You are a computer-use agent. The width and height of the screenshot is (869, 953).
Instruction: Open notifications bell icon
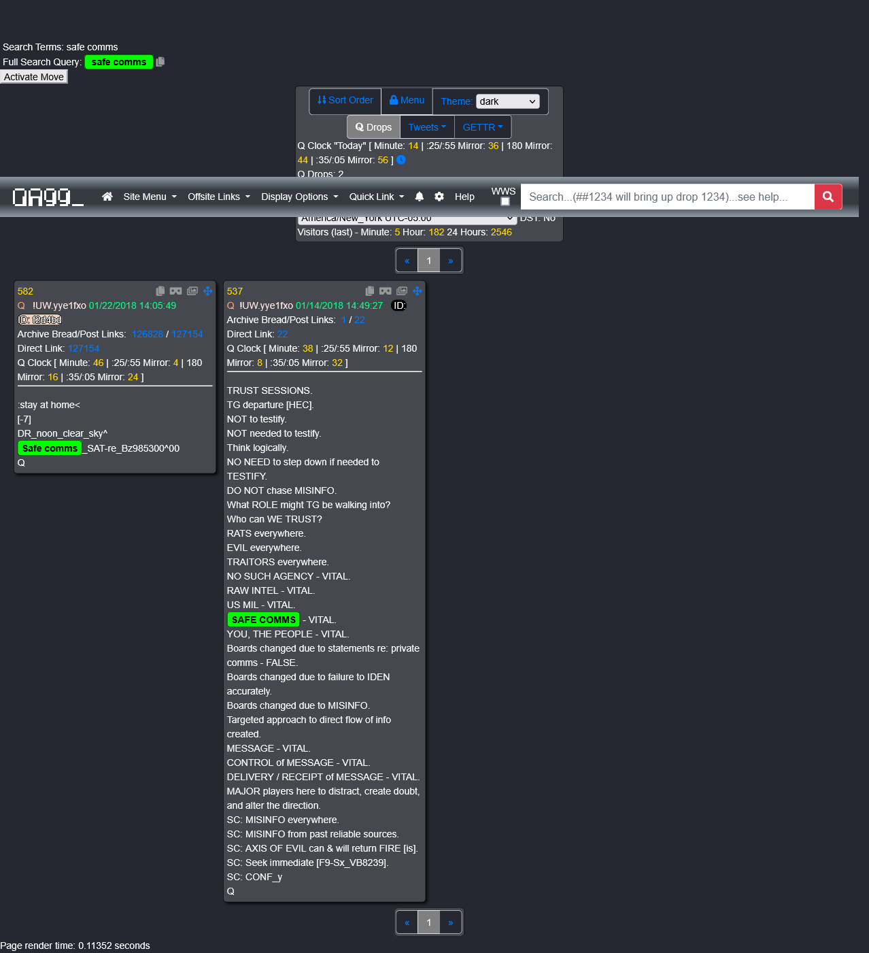click(420, 197)
